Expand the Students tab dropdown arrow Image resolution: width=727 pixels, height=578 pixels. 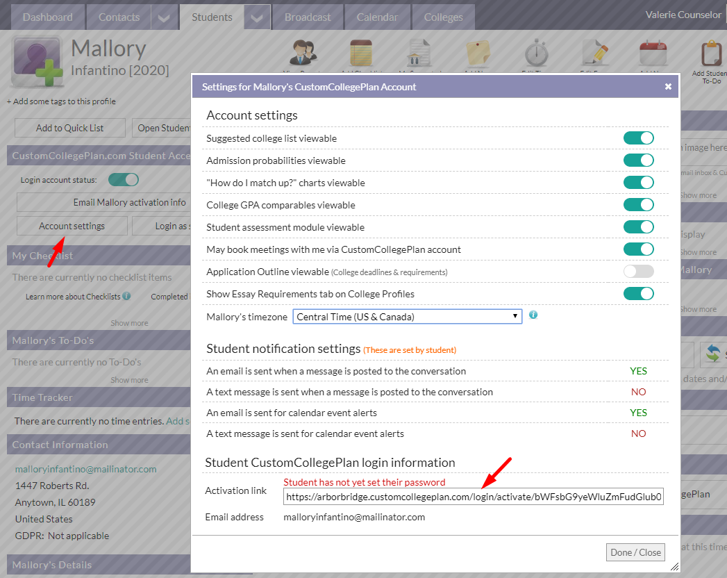pyautogui.click(x=257, y=17)
